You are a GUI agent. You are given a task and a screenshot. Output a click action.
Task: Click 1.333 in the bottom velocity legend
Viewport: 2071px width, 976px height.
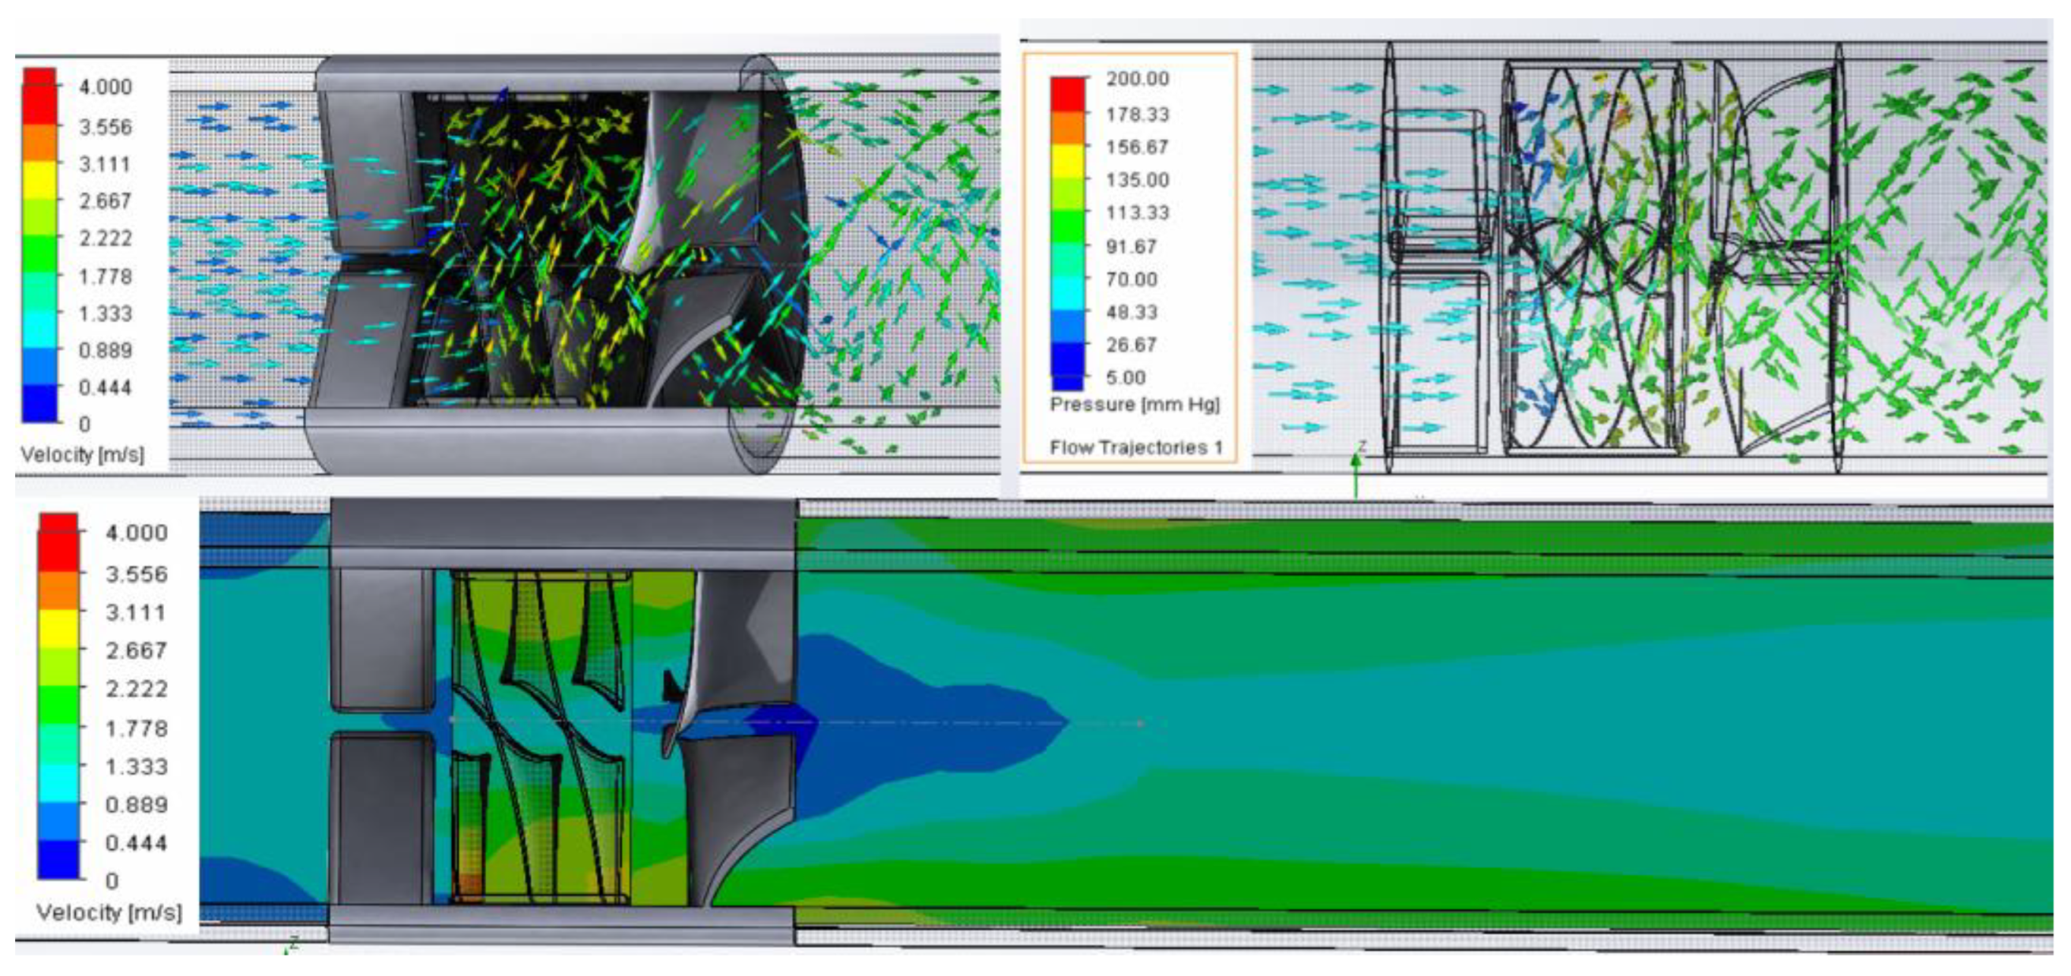coord(136,767)
